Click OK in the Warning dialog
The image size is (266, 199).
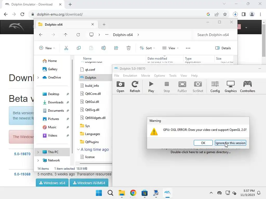(x=203, y=143)
